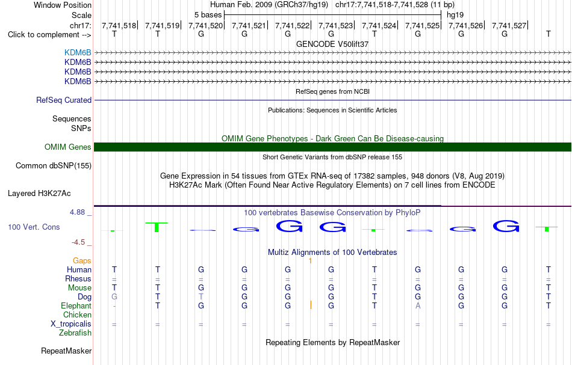Click the Dog 'G' mismatch in first column
Screen dimensions: 572x365
pyautogui.click(x=114, y=297)
